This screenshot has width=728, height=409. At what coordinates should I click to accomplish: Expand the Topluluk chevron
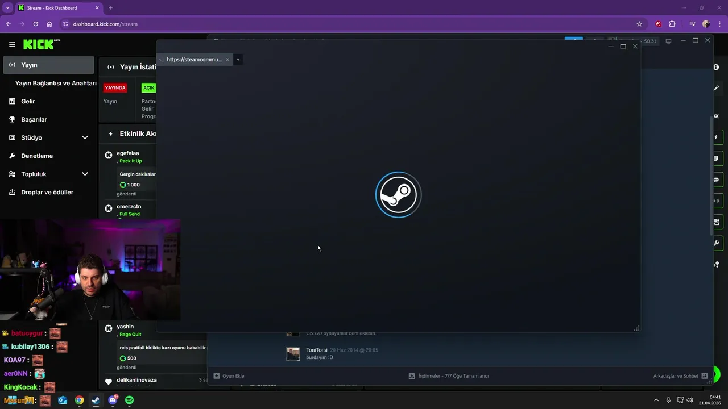click(x=85, y=174)
